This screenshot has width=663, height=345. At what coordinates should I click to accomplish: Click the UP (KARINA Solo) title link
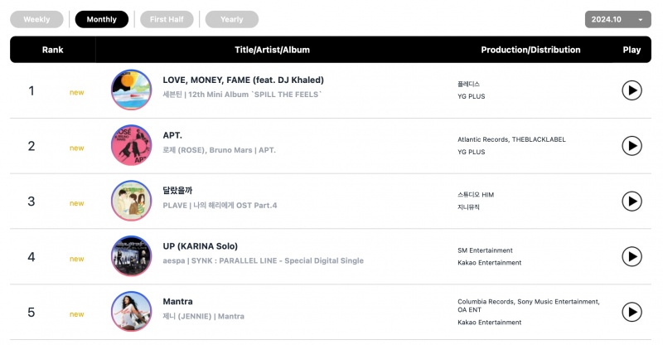200,246
